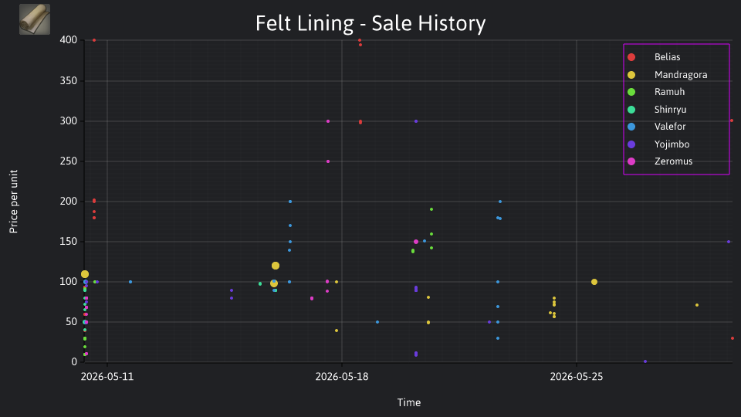The width and height of the screenshot is (741, 417).
Task: Click the red Belias legend color dot
Action: tap(631, 57)
